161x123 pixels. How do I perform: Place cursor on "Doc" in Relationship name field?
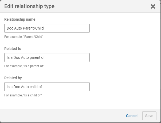(10, 28)
